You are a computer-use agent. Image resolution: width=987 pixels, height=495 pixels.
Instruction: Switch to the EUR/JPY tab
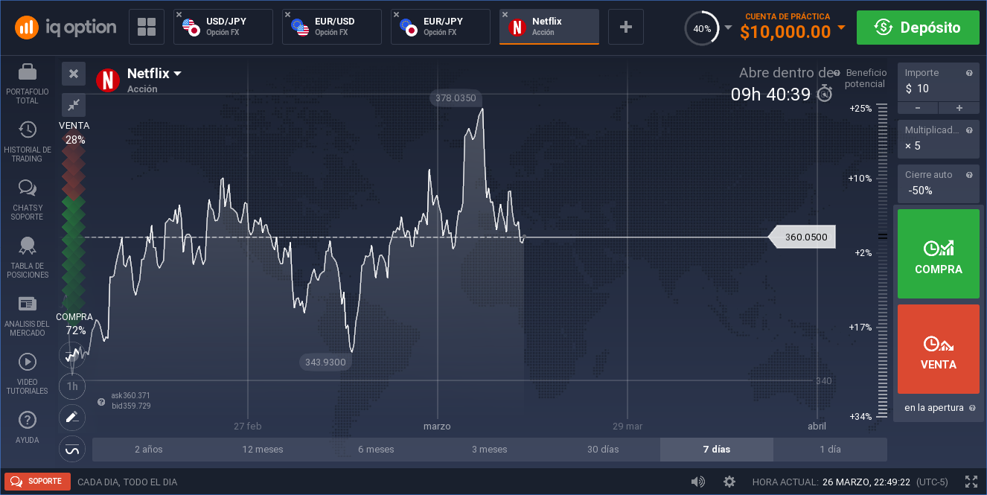[441, 27]
